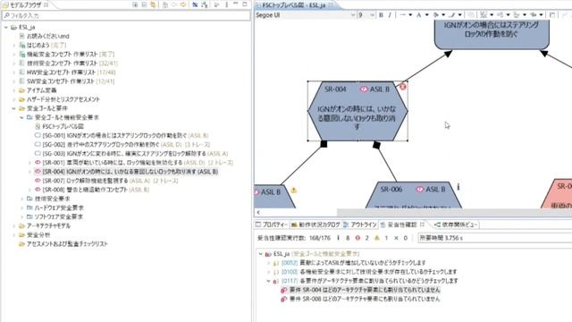Collapse validation check [0117] row
572x322 pixels.
click(269, 281)
